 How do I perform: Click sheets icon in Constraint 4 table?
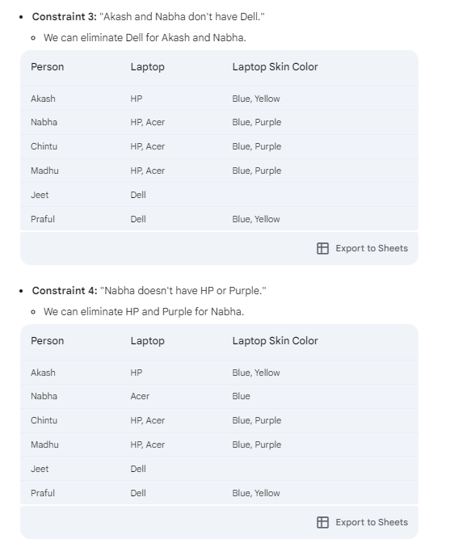(x=322, y=522)
